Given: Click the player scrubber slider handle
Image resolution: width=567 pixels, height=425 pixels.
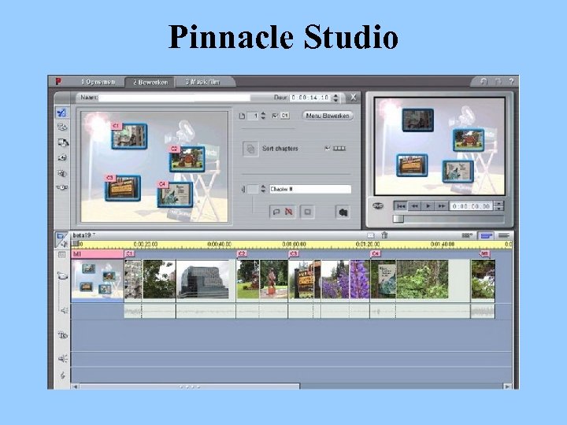Looking at the screenshot, I should pos(398,219).
